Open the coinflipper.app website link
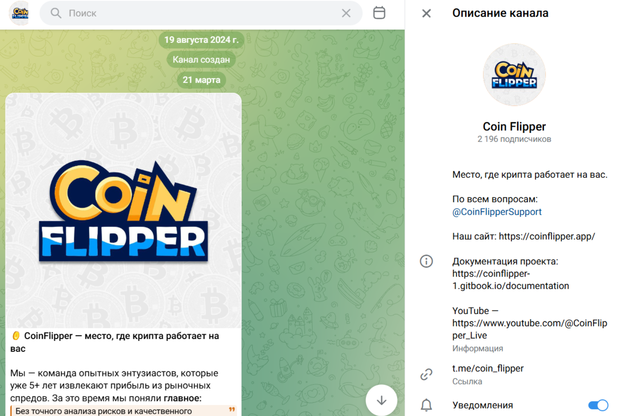 point(547,236)
